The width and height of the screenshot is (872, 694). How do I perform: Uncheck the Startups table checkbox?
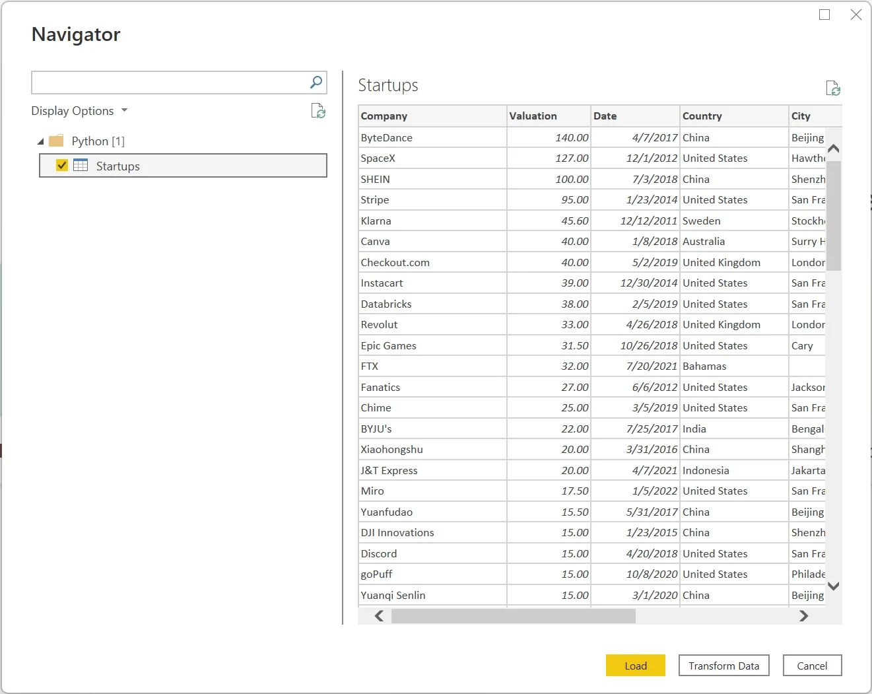point(62,165)
